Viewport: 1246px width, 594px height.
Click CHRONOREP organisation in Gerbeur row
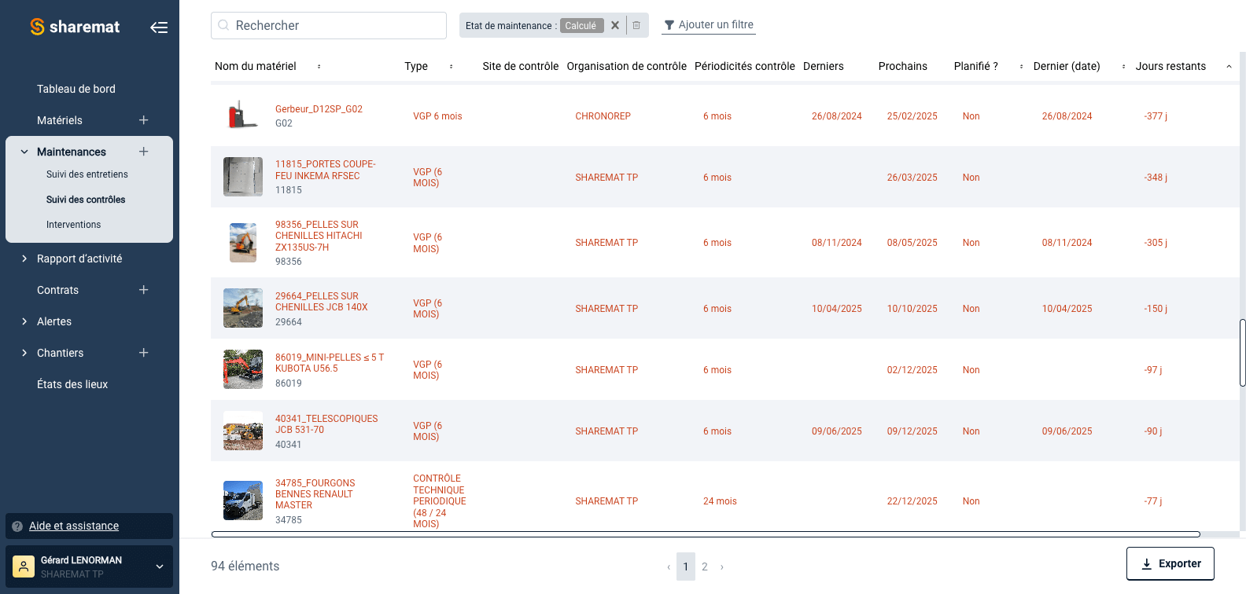tap(603, 116)
